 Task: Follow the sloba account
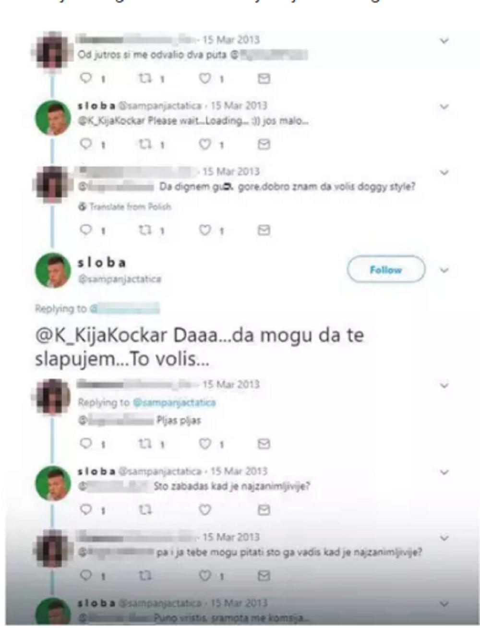386,270
